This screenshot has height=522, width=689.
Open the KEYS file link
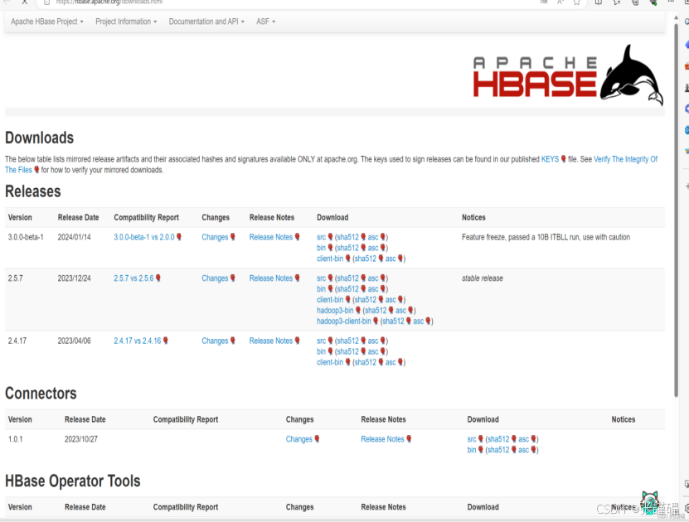[x=550, y=159]
